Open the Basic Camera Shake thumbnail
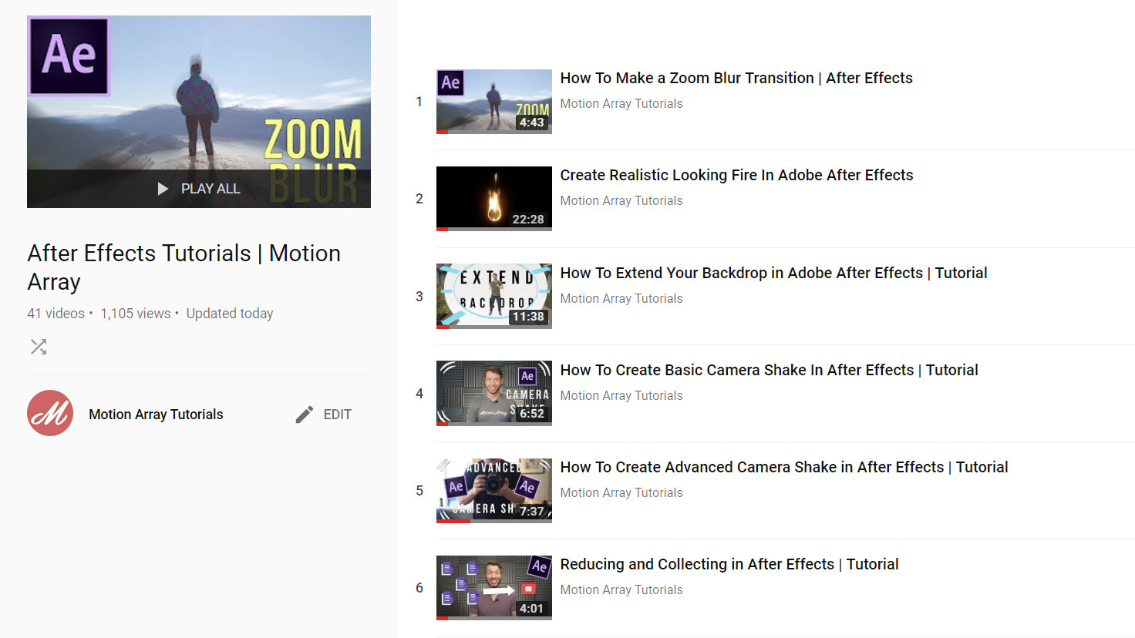Viewport: 1135px width, 638px height. coord(494,393)
